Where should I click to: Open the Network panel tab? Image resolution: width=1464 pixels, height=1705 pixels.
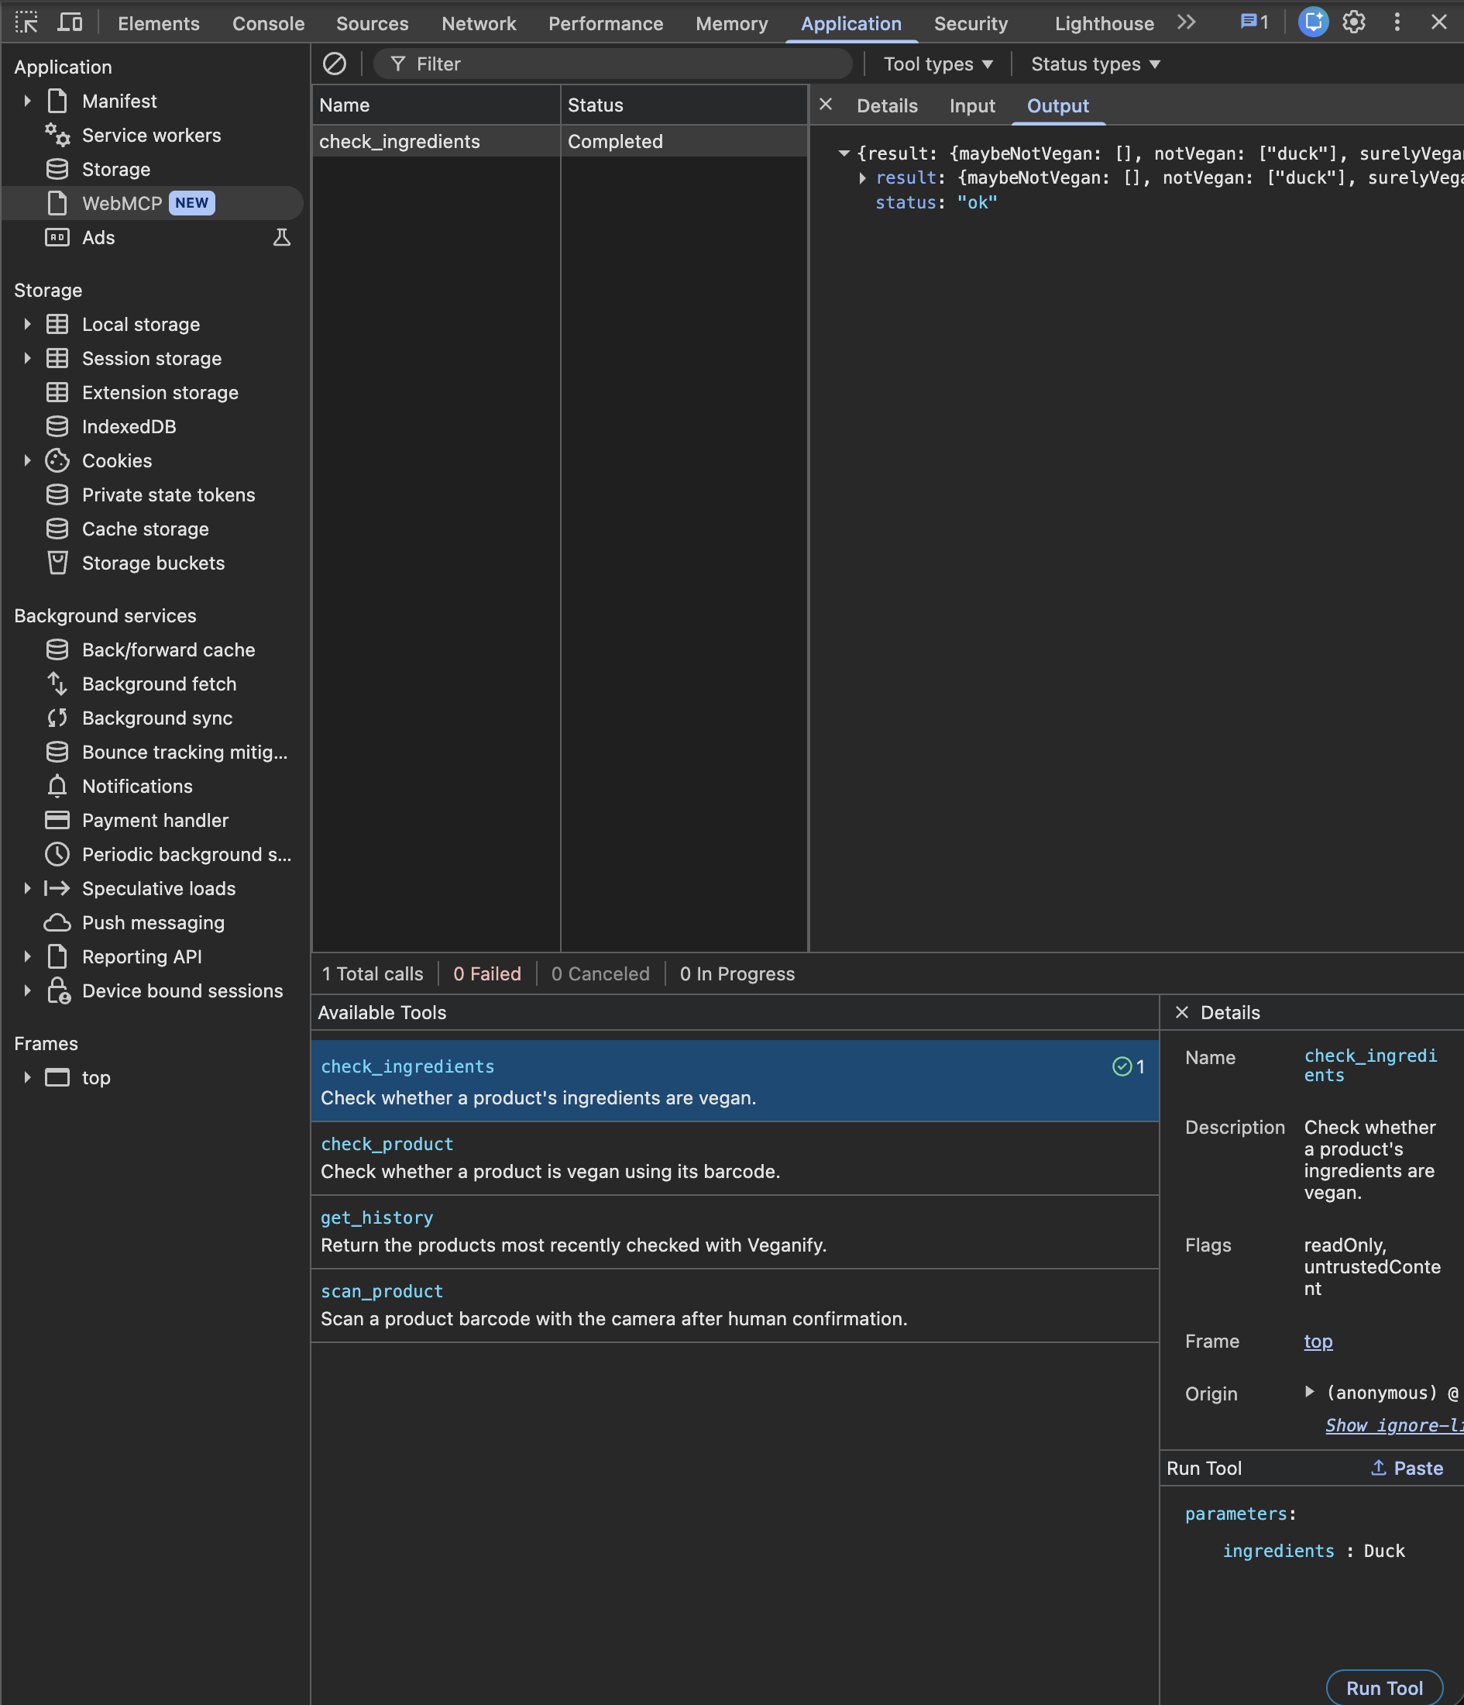click(x=479, y=23)
